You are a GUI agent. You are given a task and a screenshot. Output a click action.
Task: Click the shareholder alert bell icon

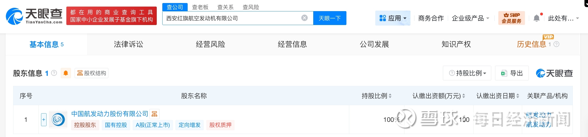tap(66, 73)
